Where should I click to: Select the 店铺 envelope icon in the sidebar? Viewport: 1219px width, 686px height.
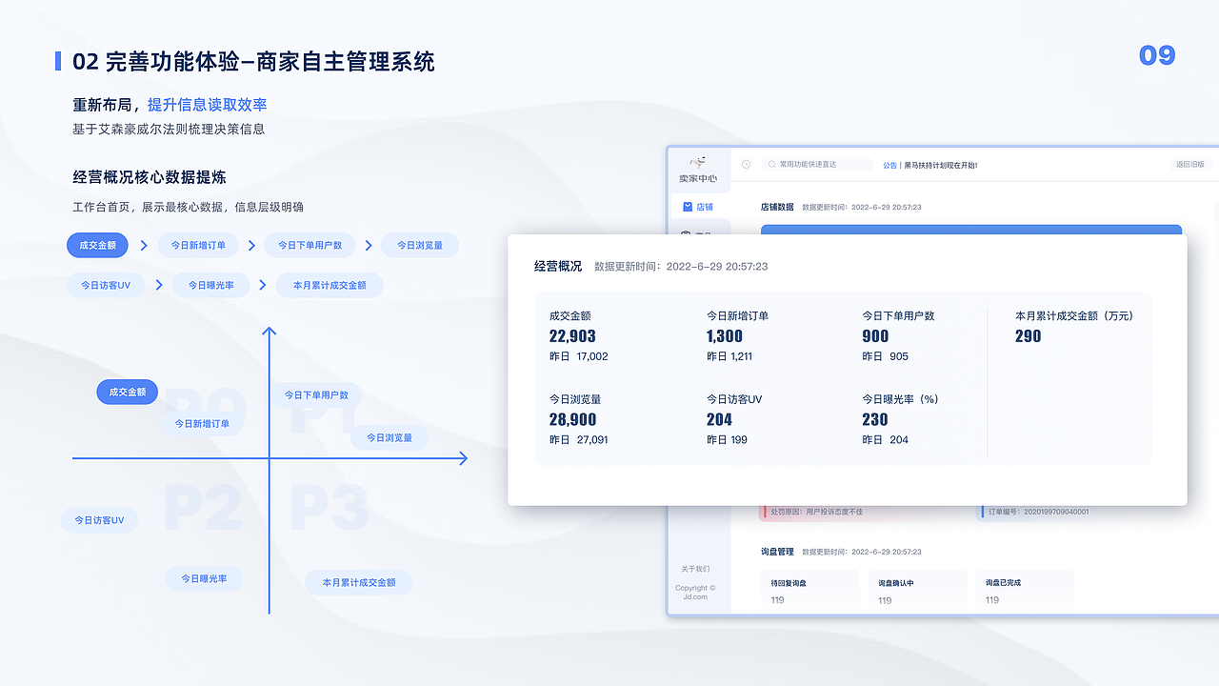(689, 207)
